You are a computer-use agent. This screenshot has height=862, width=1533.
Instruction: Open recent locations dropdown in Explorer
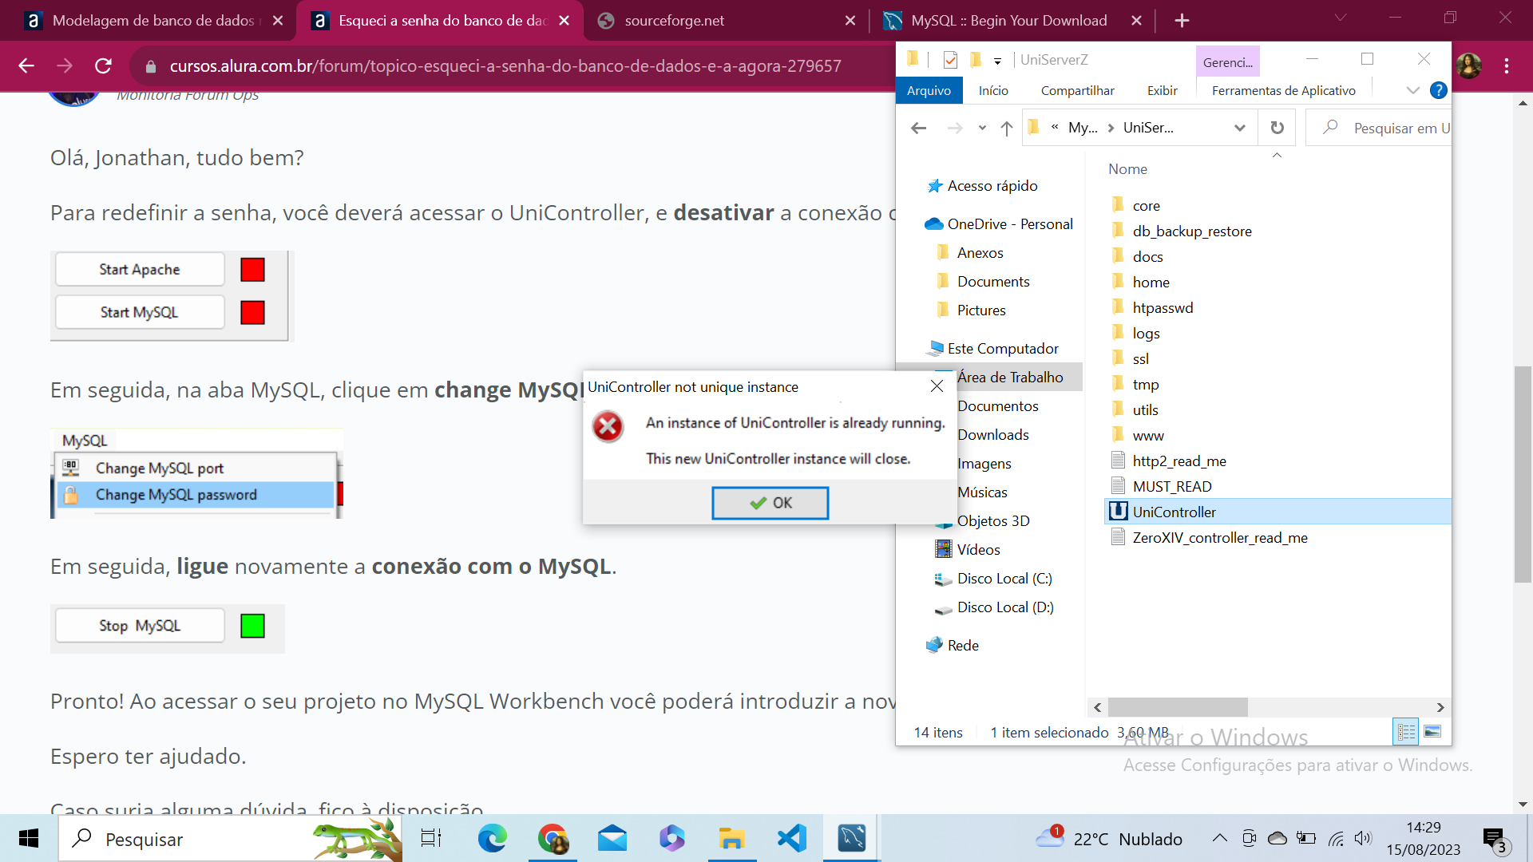[x=981, y=128]
